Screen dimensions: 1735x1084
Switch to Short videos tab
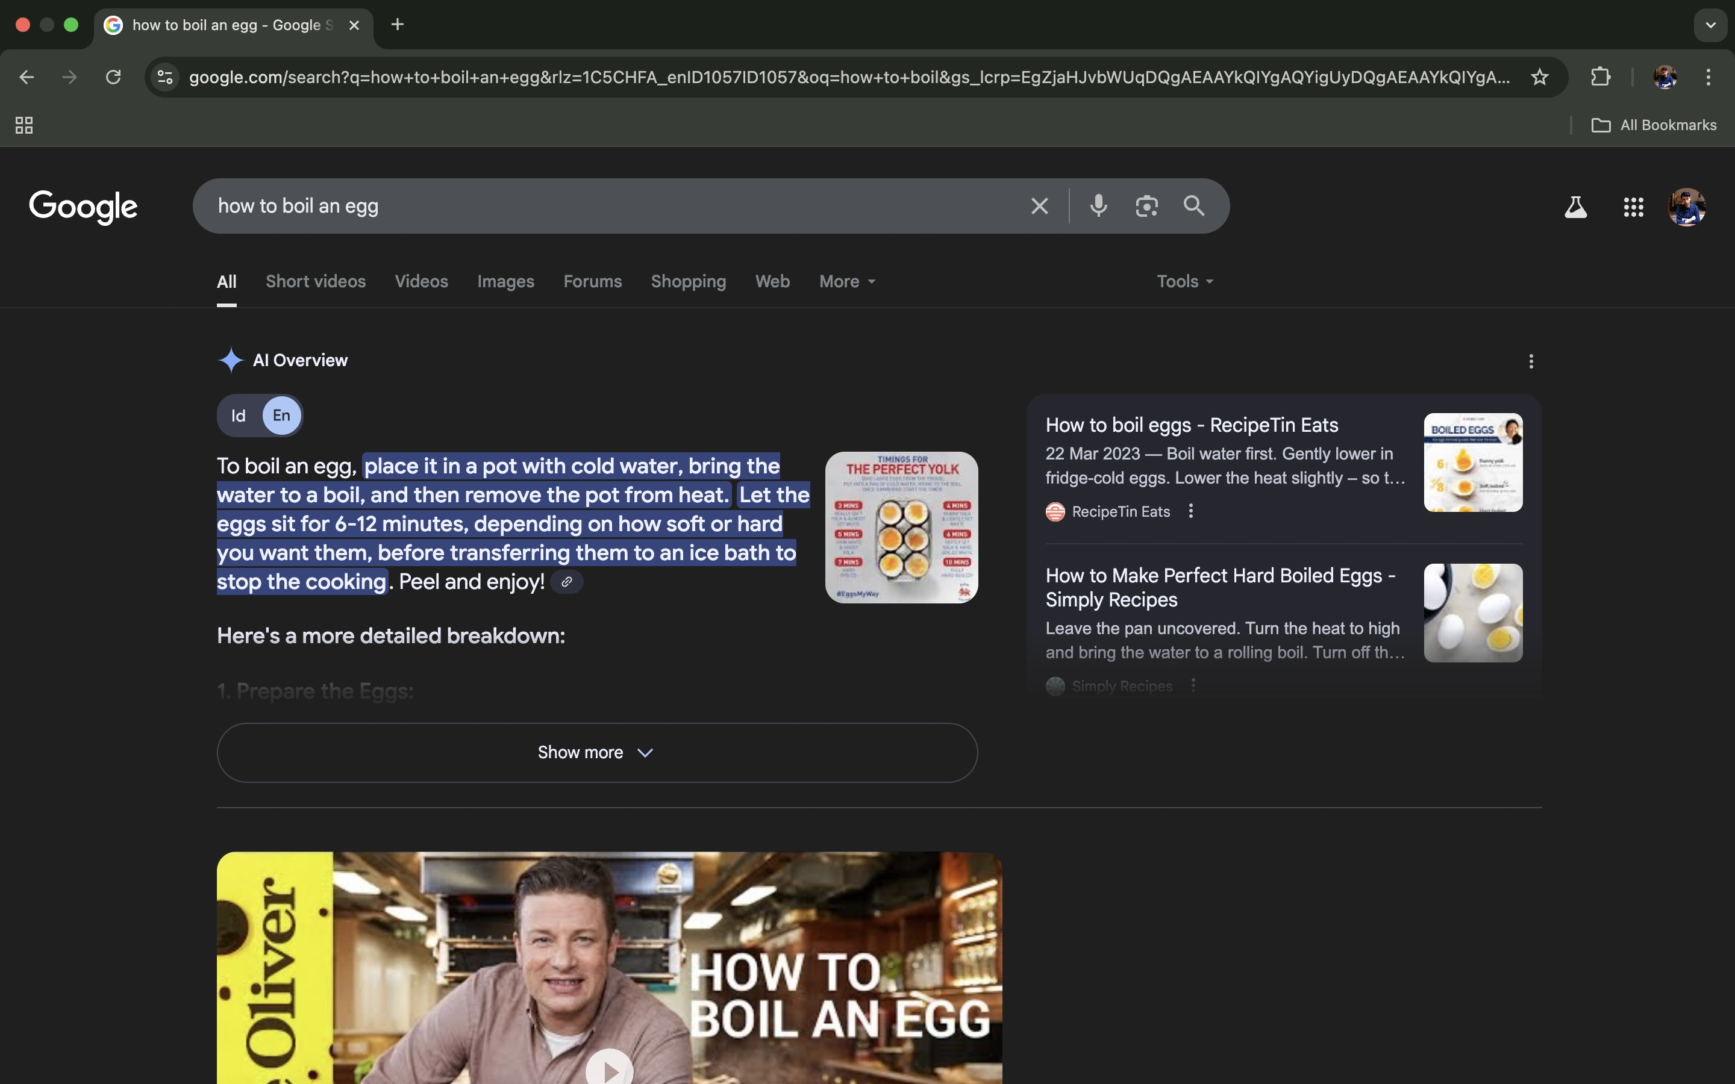[x=316, y=282]
